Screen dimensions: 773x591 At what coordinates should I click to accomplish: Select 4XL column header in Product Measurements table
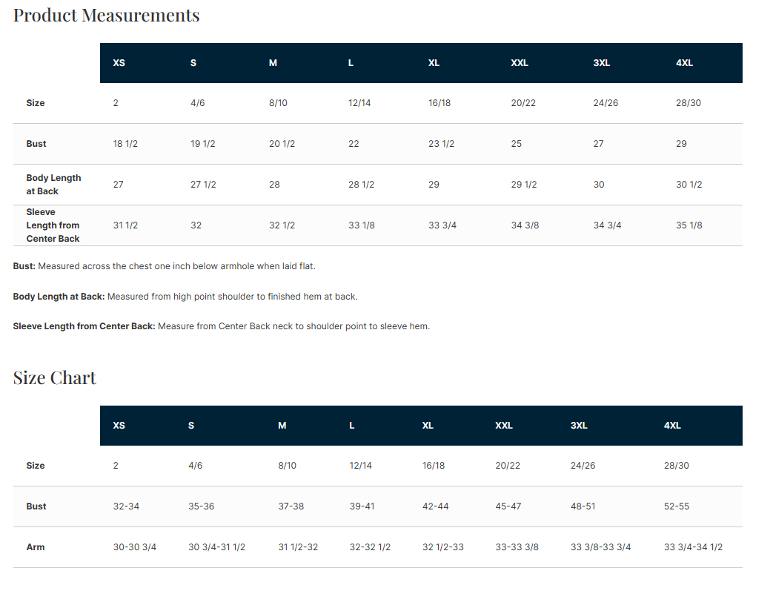click(x=684, y=63)
